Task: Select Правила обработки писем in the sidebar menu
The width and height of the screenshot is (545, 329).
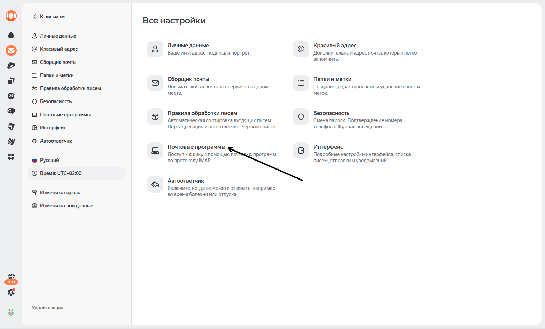Action: (70, 88)
